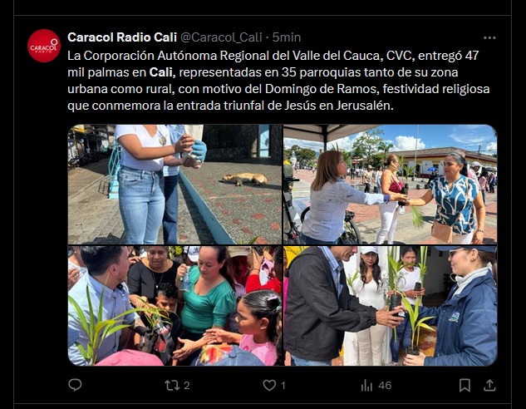View analytics bar chart icon

pyautogui.click(x=366, y=386)
